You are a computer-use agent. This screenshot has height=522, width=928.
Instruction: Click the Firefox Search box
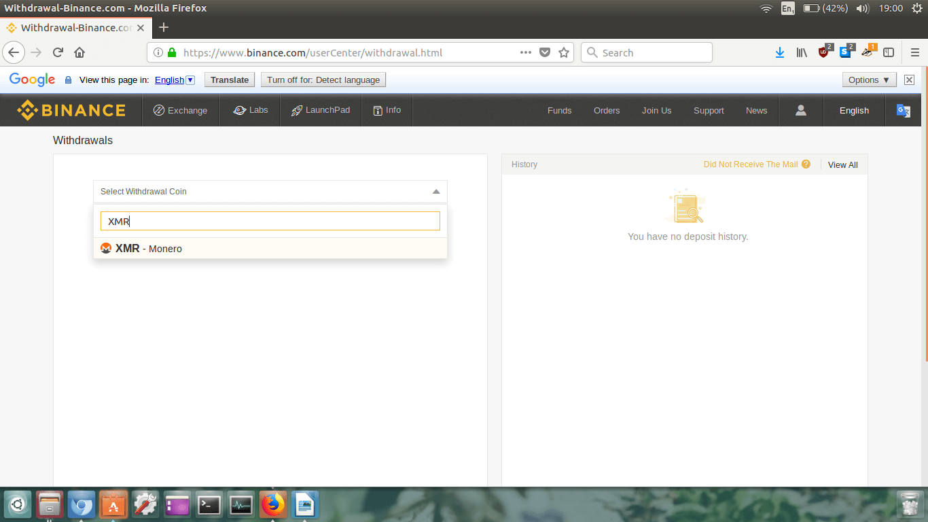pyautogui.click(x=646, y=52)
